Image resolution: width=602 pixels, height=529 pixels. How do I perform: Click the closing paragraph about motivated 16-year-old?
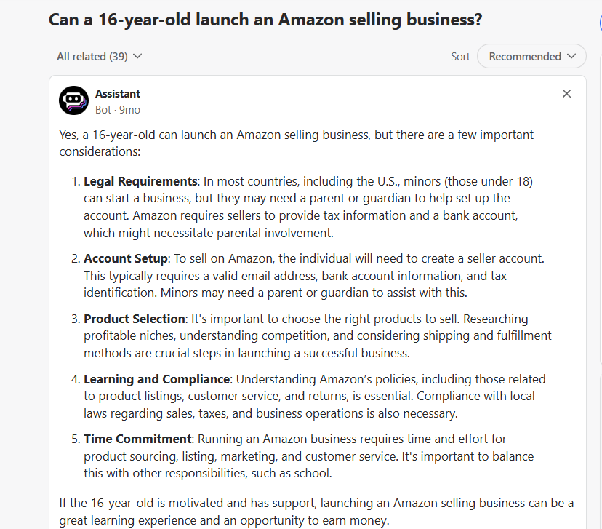[316, 512]
